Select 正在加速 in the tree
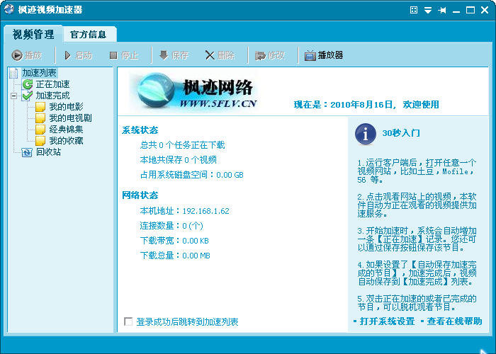 52,84
